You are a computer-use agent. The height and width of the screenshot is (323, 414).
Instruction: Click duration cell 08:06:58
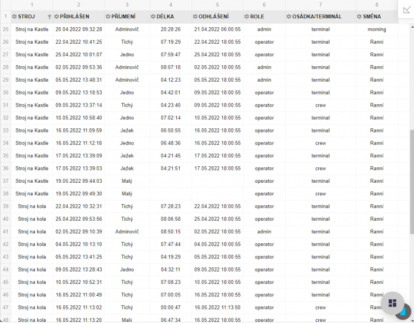pyautogui.click(x=170, y=219)
